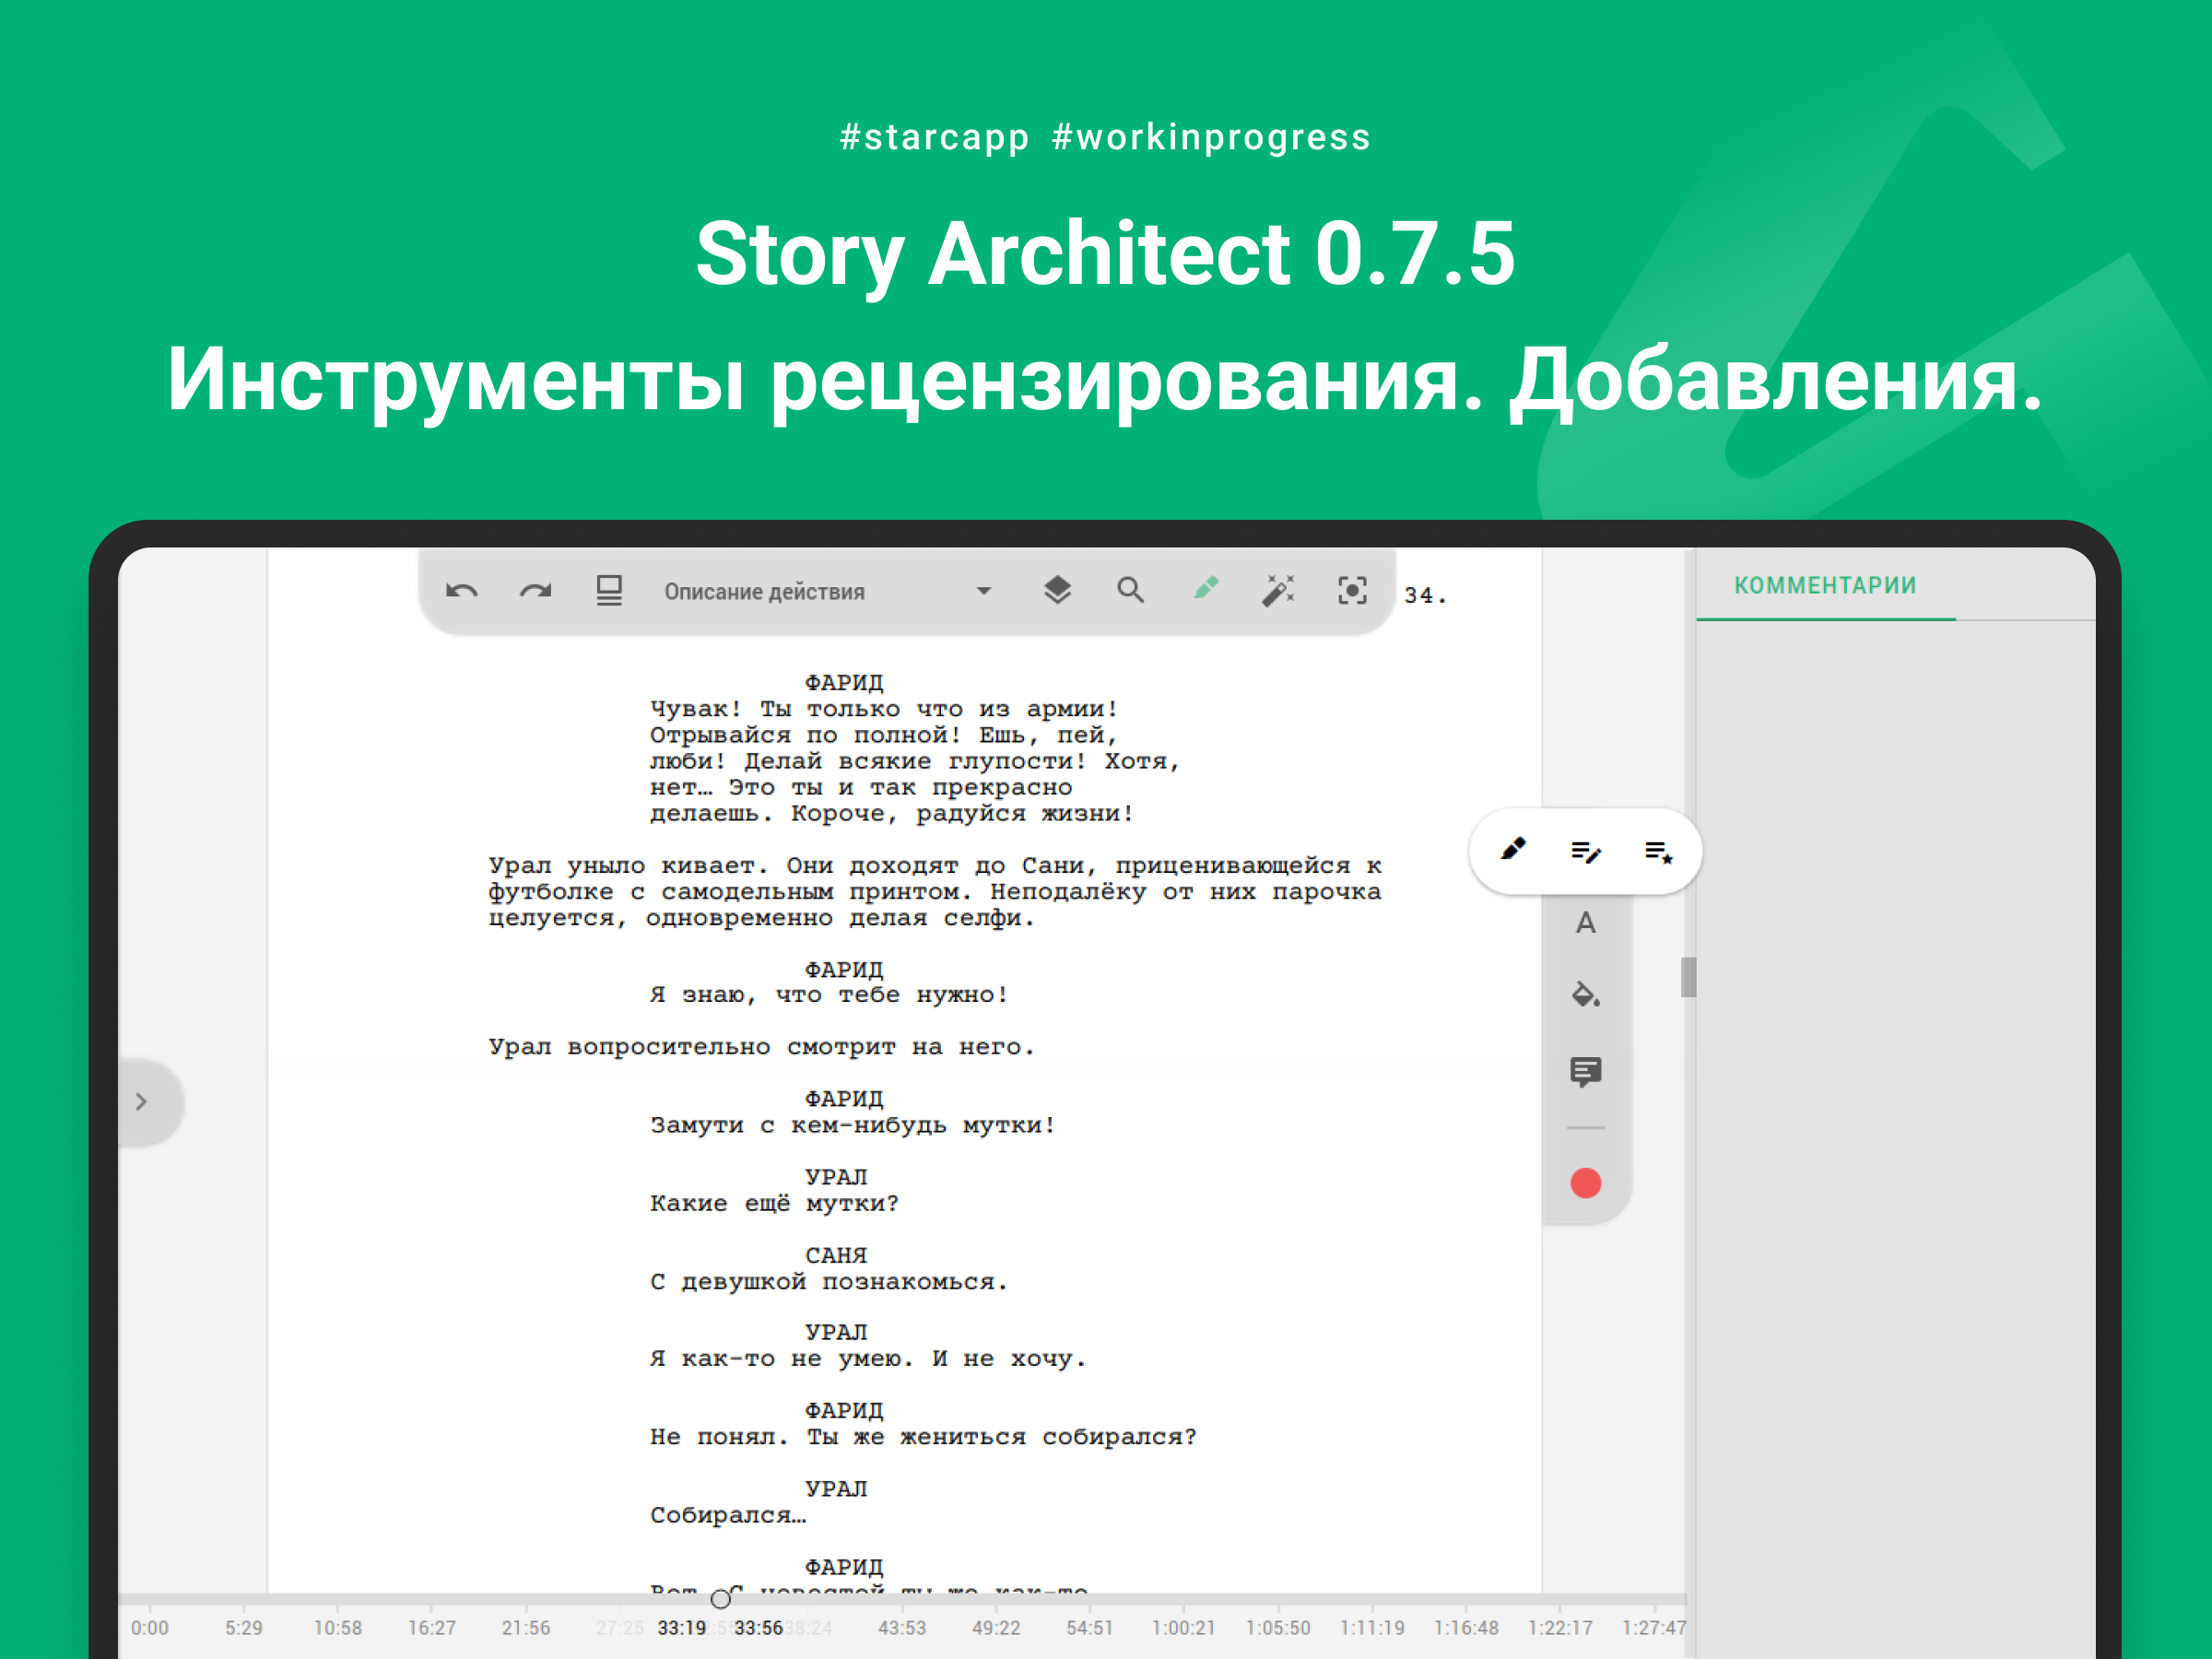Choose the background fill bucket tool

click(x=1586, y=994)
